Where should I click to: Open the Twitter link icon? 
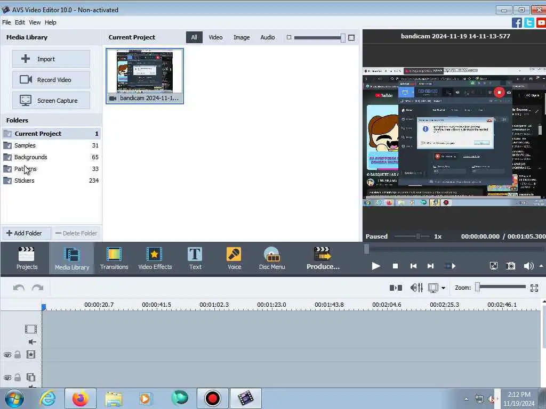(529, 22)
